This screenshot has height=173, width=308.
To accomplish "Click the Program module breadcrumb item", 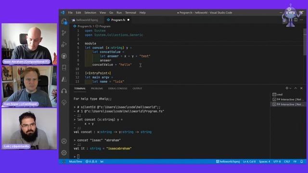I will [103, 26].
